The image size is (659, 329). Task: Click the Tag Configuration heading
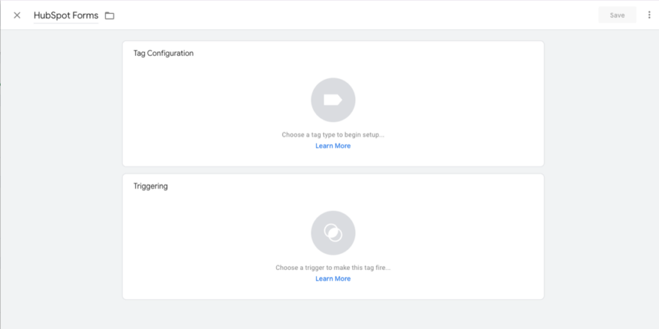click(163, 53)
